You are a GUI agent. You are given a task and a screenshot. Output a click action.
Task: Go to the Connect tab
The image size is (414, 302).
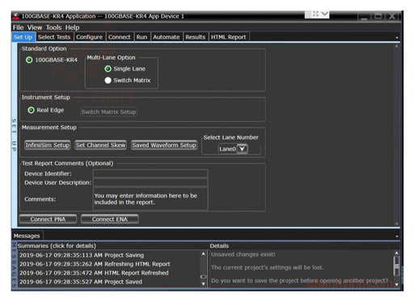120,37
